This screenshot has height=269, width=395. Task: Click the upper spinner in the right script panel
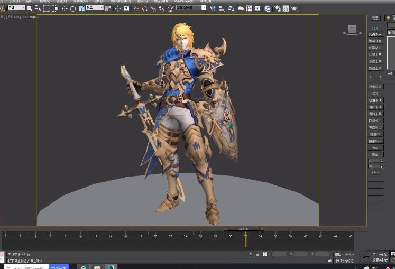tap(375, 161)
